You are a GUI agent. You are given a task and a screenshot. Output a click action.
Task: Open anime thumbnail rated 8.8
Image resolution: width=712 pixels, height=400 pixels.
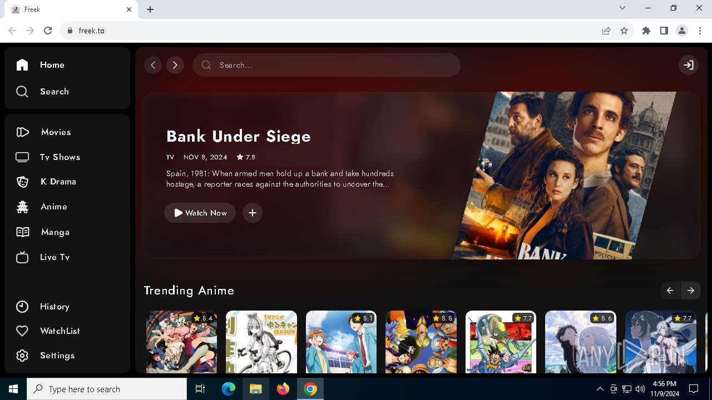click(421, 342)
